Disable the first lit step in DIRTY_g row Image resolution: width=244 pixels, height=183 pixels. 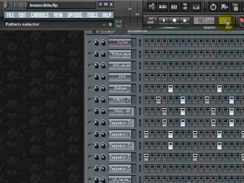tap(158, 100)
